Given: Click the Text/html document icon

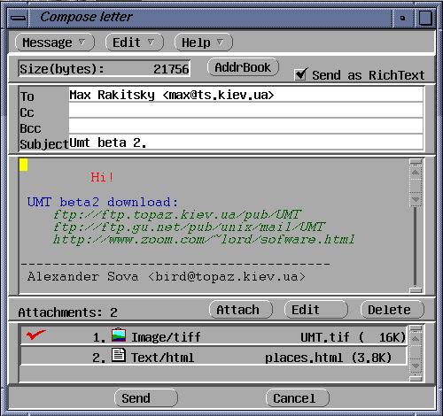Looking at the screenshot, I should pyautogui.click(x=119, y=355).
